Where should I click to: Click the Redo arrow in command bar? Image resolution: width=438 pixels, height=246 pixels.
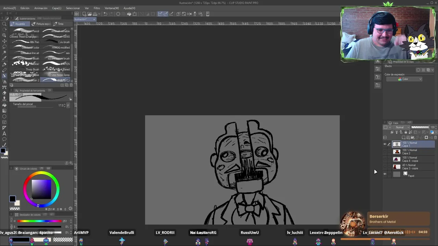111,14
